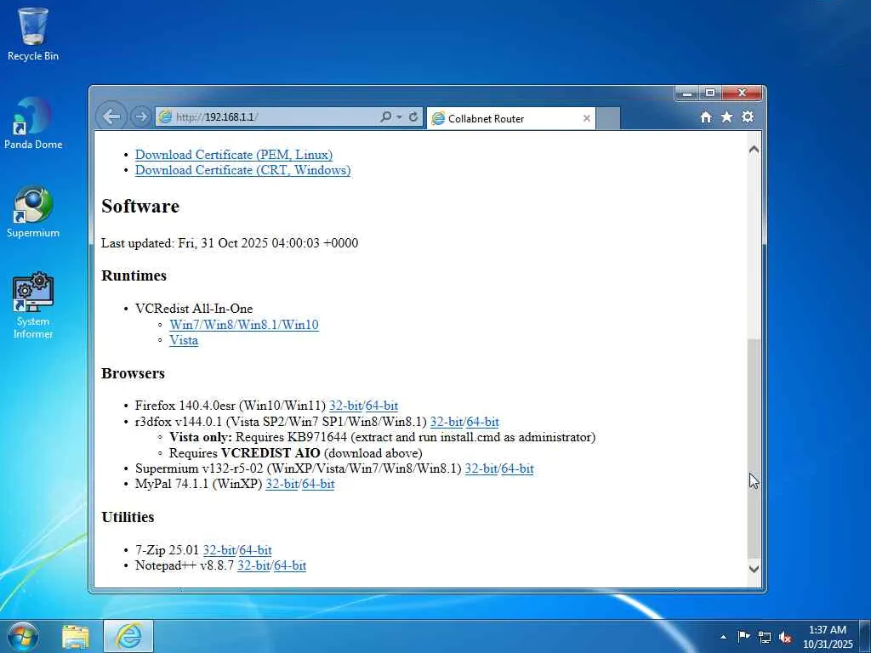
Task: Click the Browsers section heading
Action: coord(133,373)
